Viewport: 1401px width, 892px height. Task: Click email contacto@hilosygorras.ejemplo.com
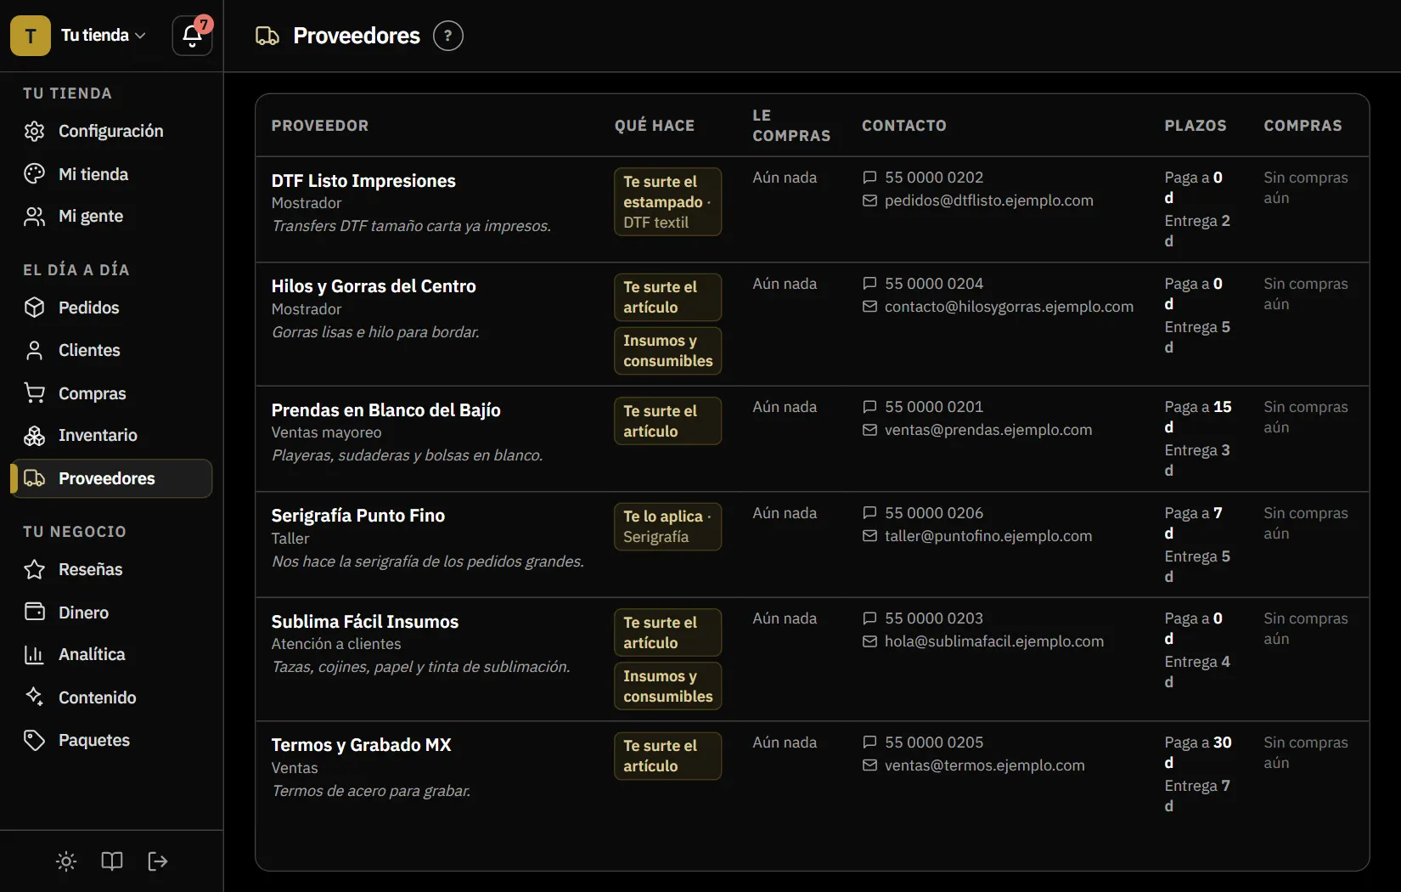pos(1009,307)
